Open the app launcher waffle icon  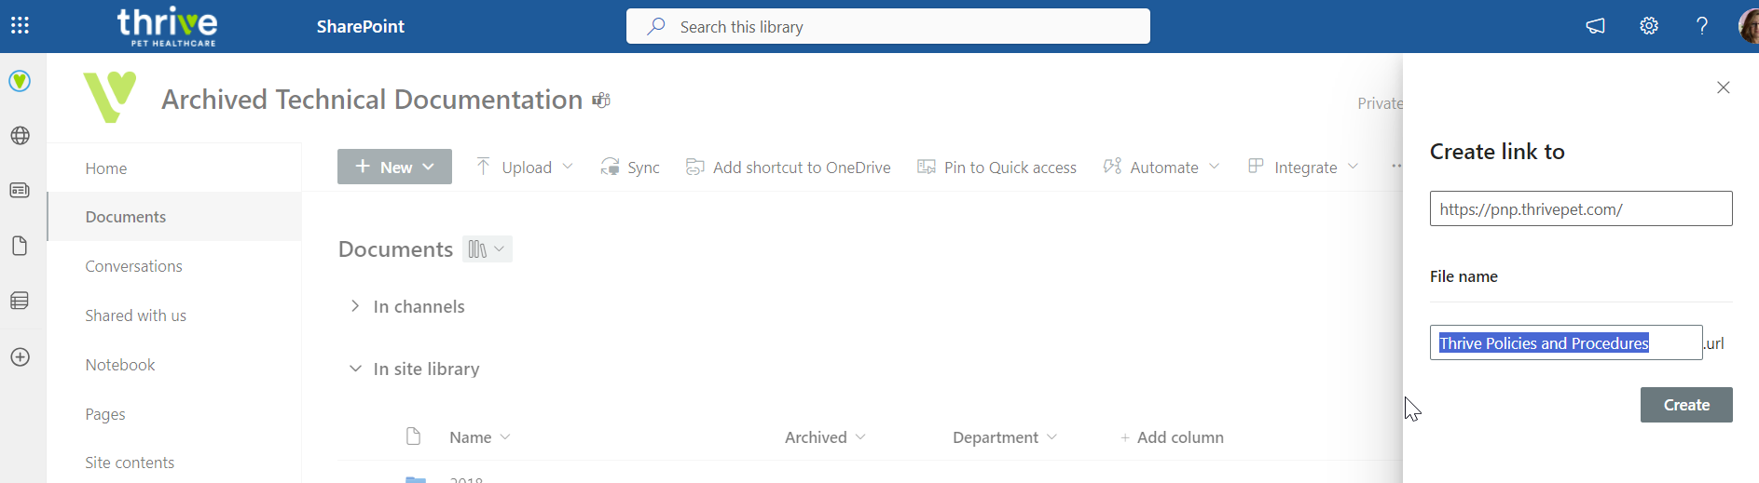click(20, 26)
